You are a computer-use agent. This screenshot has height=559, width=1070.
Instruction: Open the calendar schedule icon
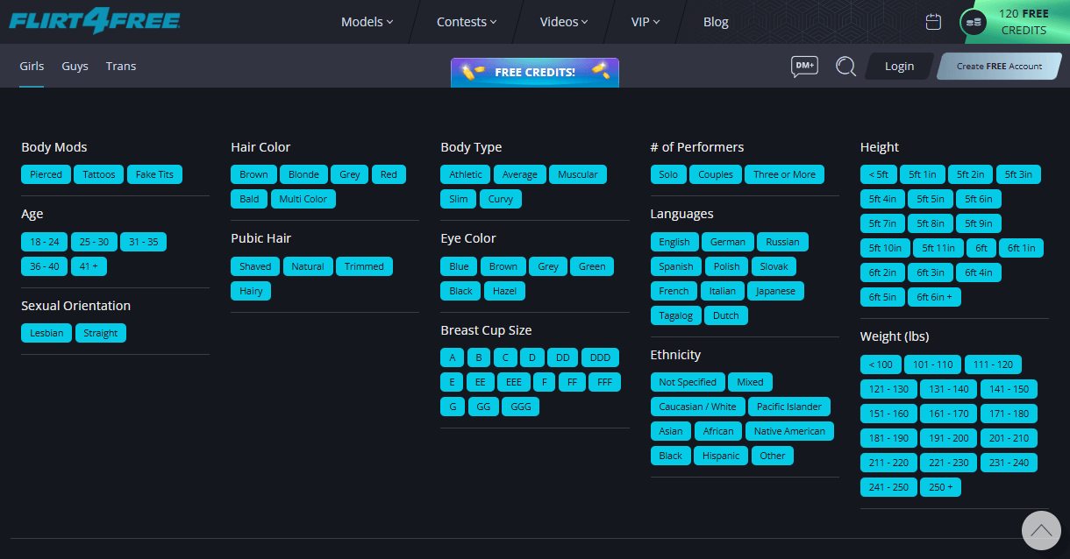tap(933, 22)
